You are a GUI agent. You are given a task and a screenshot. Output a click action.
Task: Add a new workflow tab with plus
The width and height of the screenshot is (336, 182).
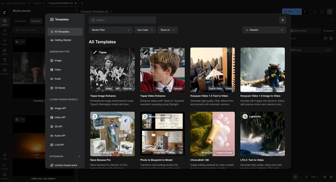82,3
